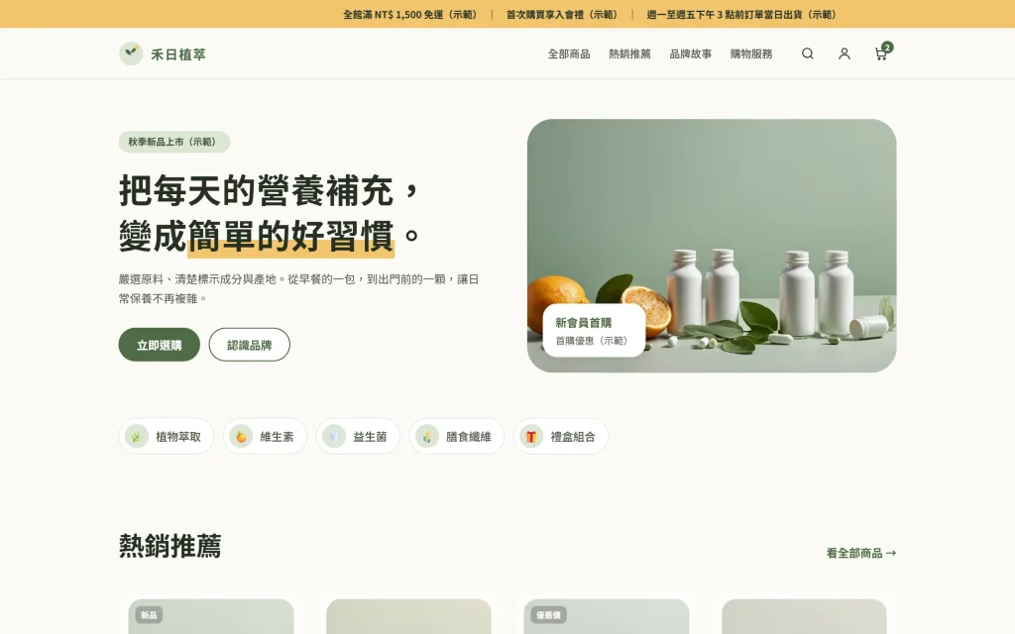Viewport: 1015px width, 634px height.
Task: Click the 首次購買享入會禮 announcement text
Action: point(563,14)
